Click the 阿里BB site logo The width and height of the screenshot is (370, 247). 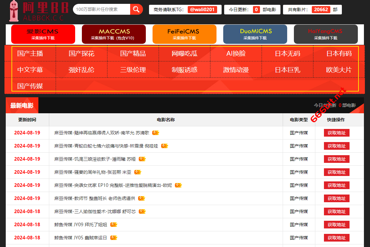click(x=36, y=10)
